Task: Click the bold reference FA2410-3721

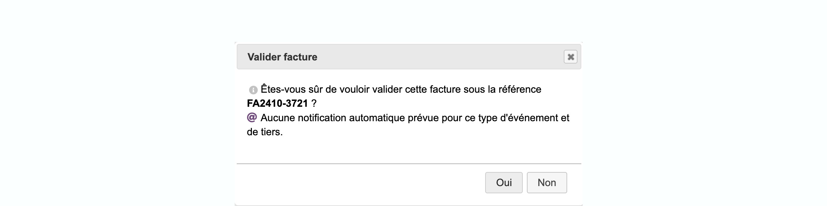Action: (277, 103)
